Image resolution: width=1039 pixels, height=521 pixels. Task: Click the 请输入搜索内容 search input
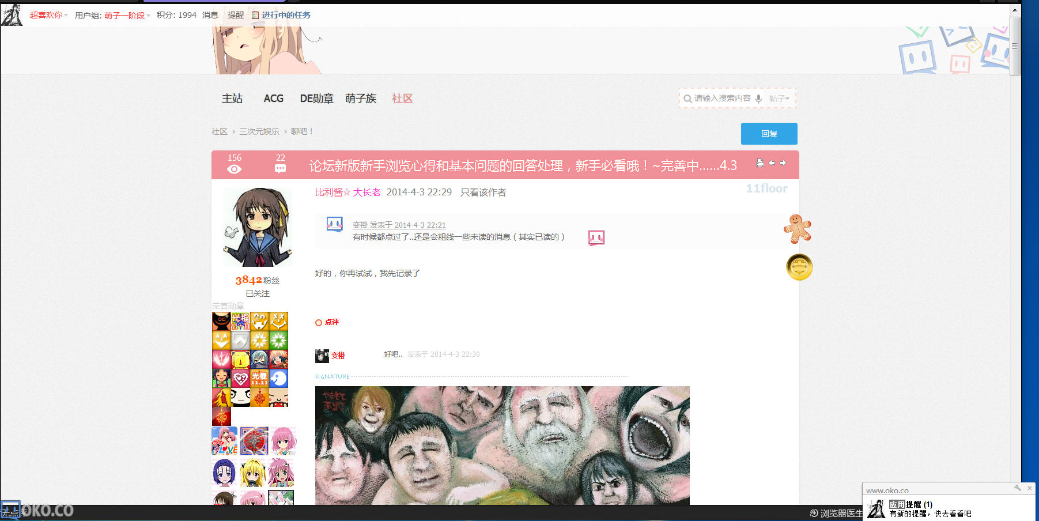pos(723,99)
